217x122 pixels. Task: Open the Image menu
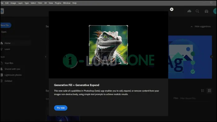13,3
